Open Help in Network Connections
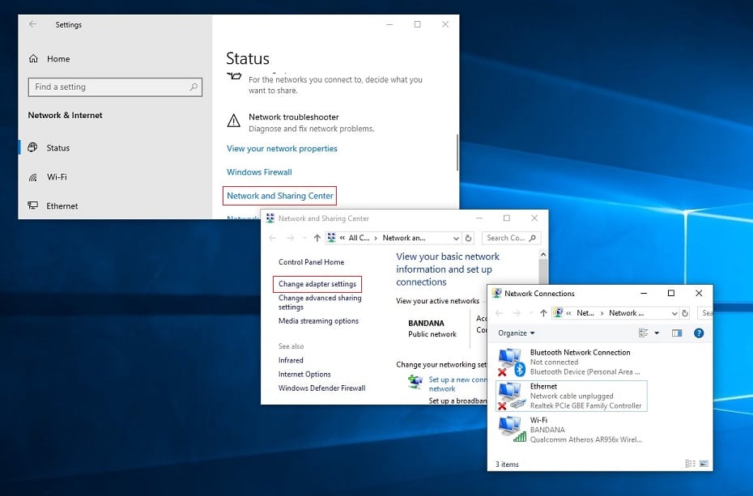 [699, 333]
